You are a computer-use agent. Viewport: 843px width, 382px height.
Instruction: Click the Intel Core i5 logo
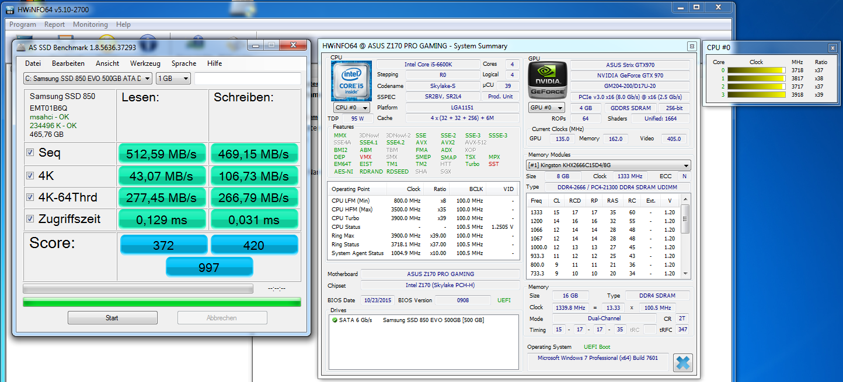coord(350,80)
